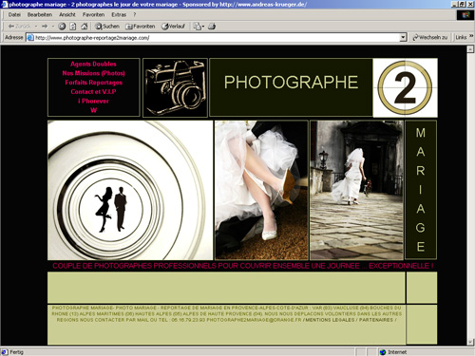
Task: Open the Agents Doubles link
Action: point(93,64)
